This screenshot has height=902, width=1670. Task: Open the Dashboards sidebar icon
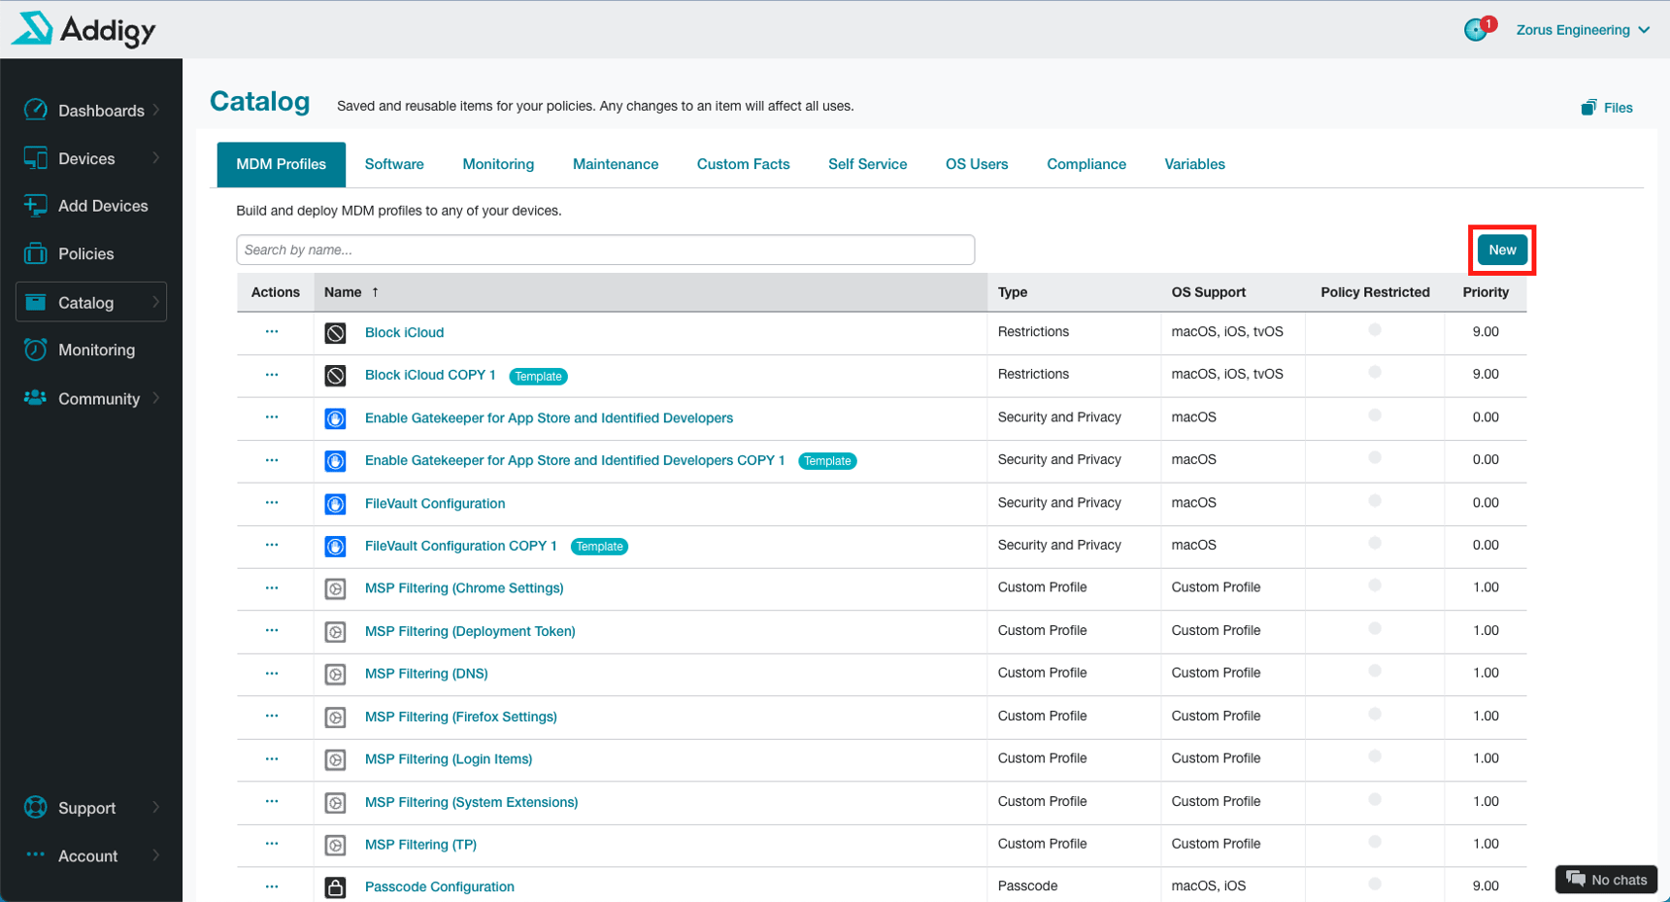pyautogui.click(x=35, y=110)
